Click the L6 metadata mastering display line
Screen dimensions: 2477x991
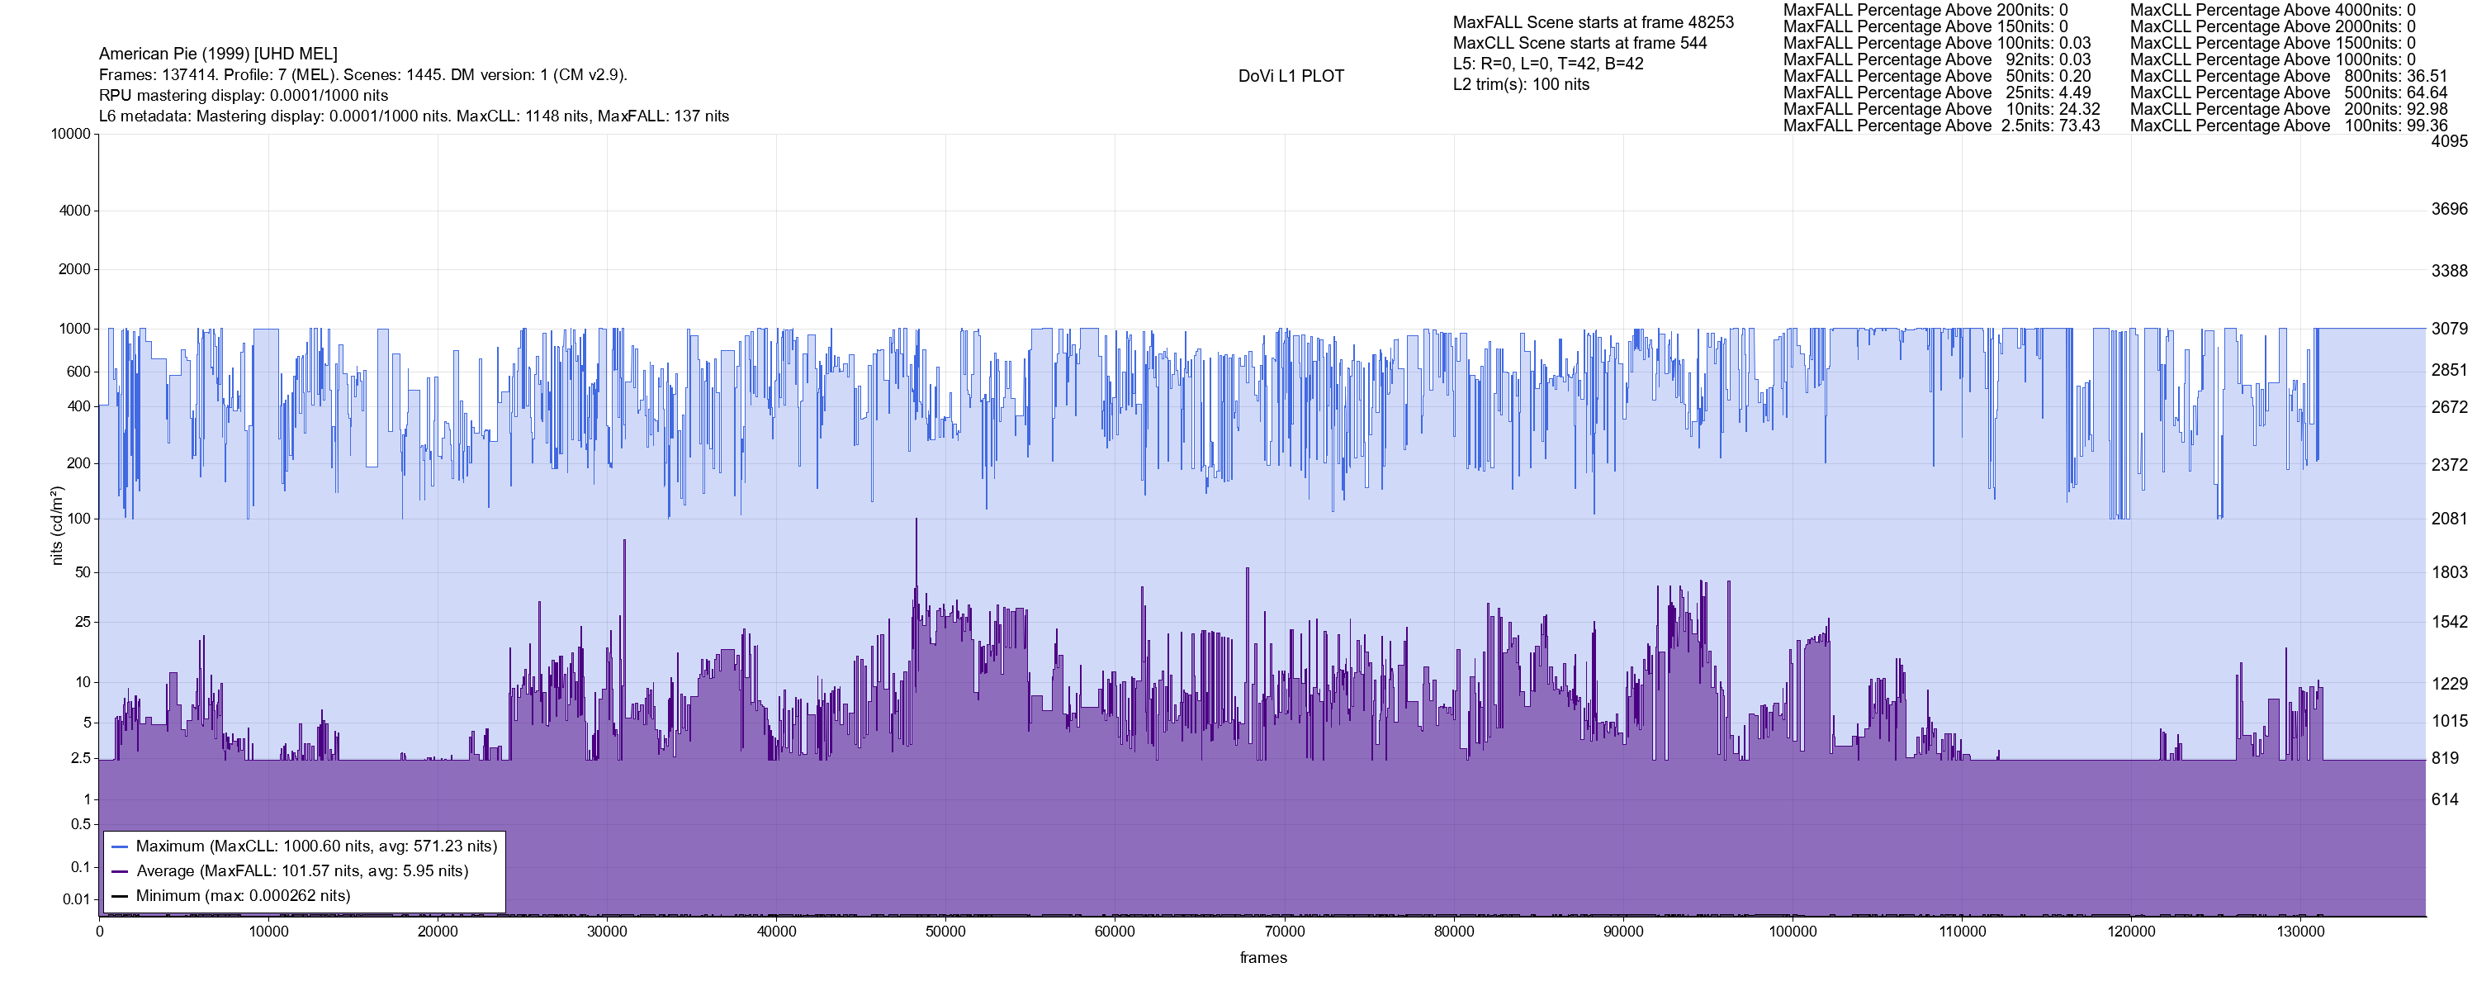tap(414, 116)
